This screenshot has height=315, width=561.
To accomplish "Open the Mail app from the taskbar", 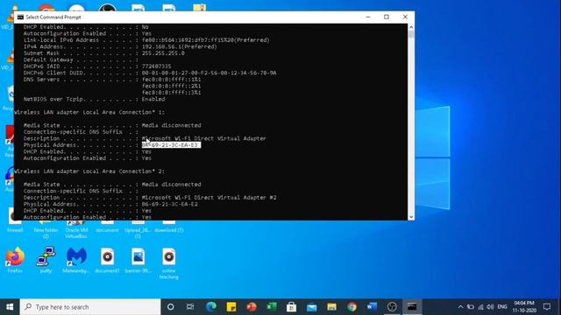I will [x=312, y=307].
